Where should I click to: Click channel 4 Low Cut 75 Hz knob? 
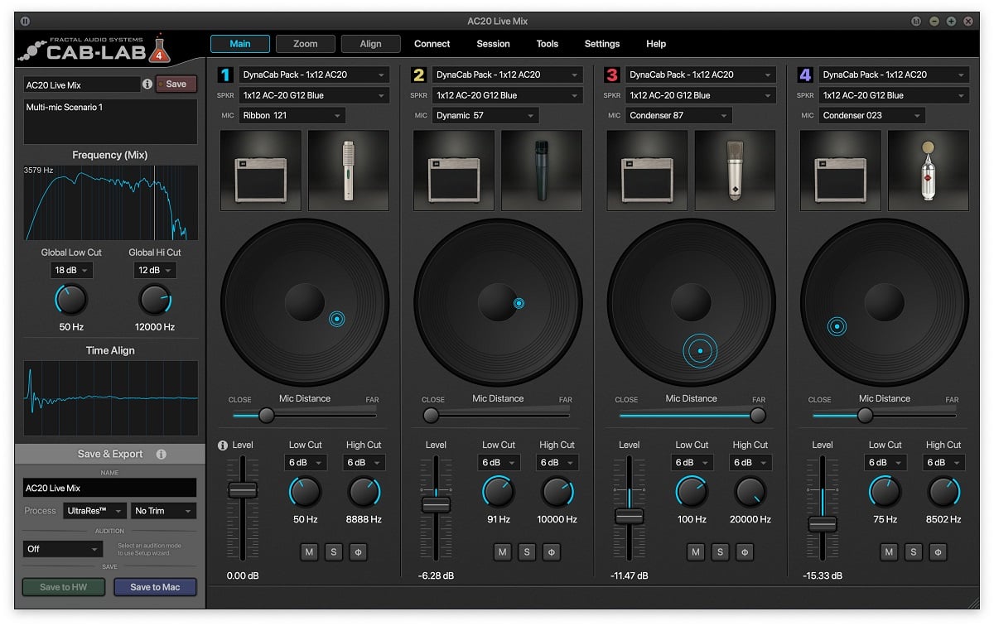pyautogui.click(x=885, y=493)
